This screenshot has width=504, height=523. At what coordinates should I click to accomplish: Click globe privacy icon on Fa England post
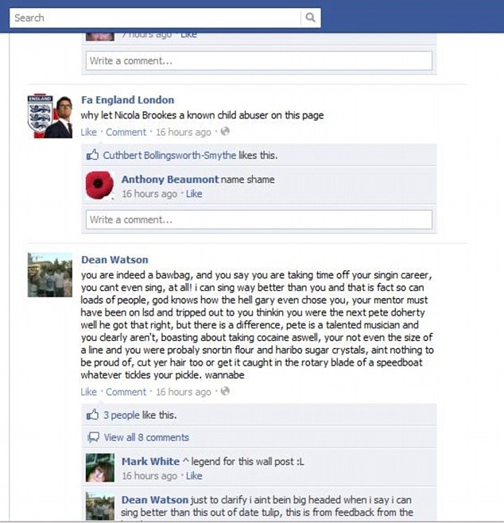pos(225,131)
